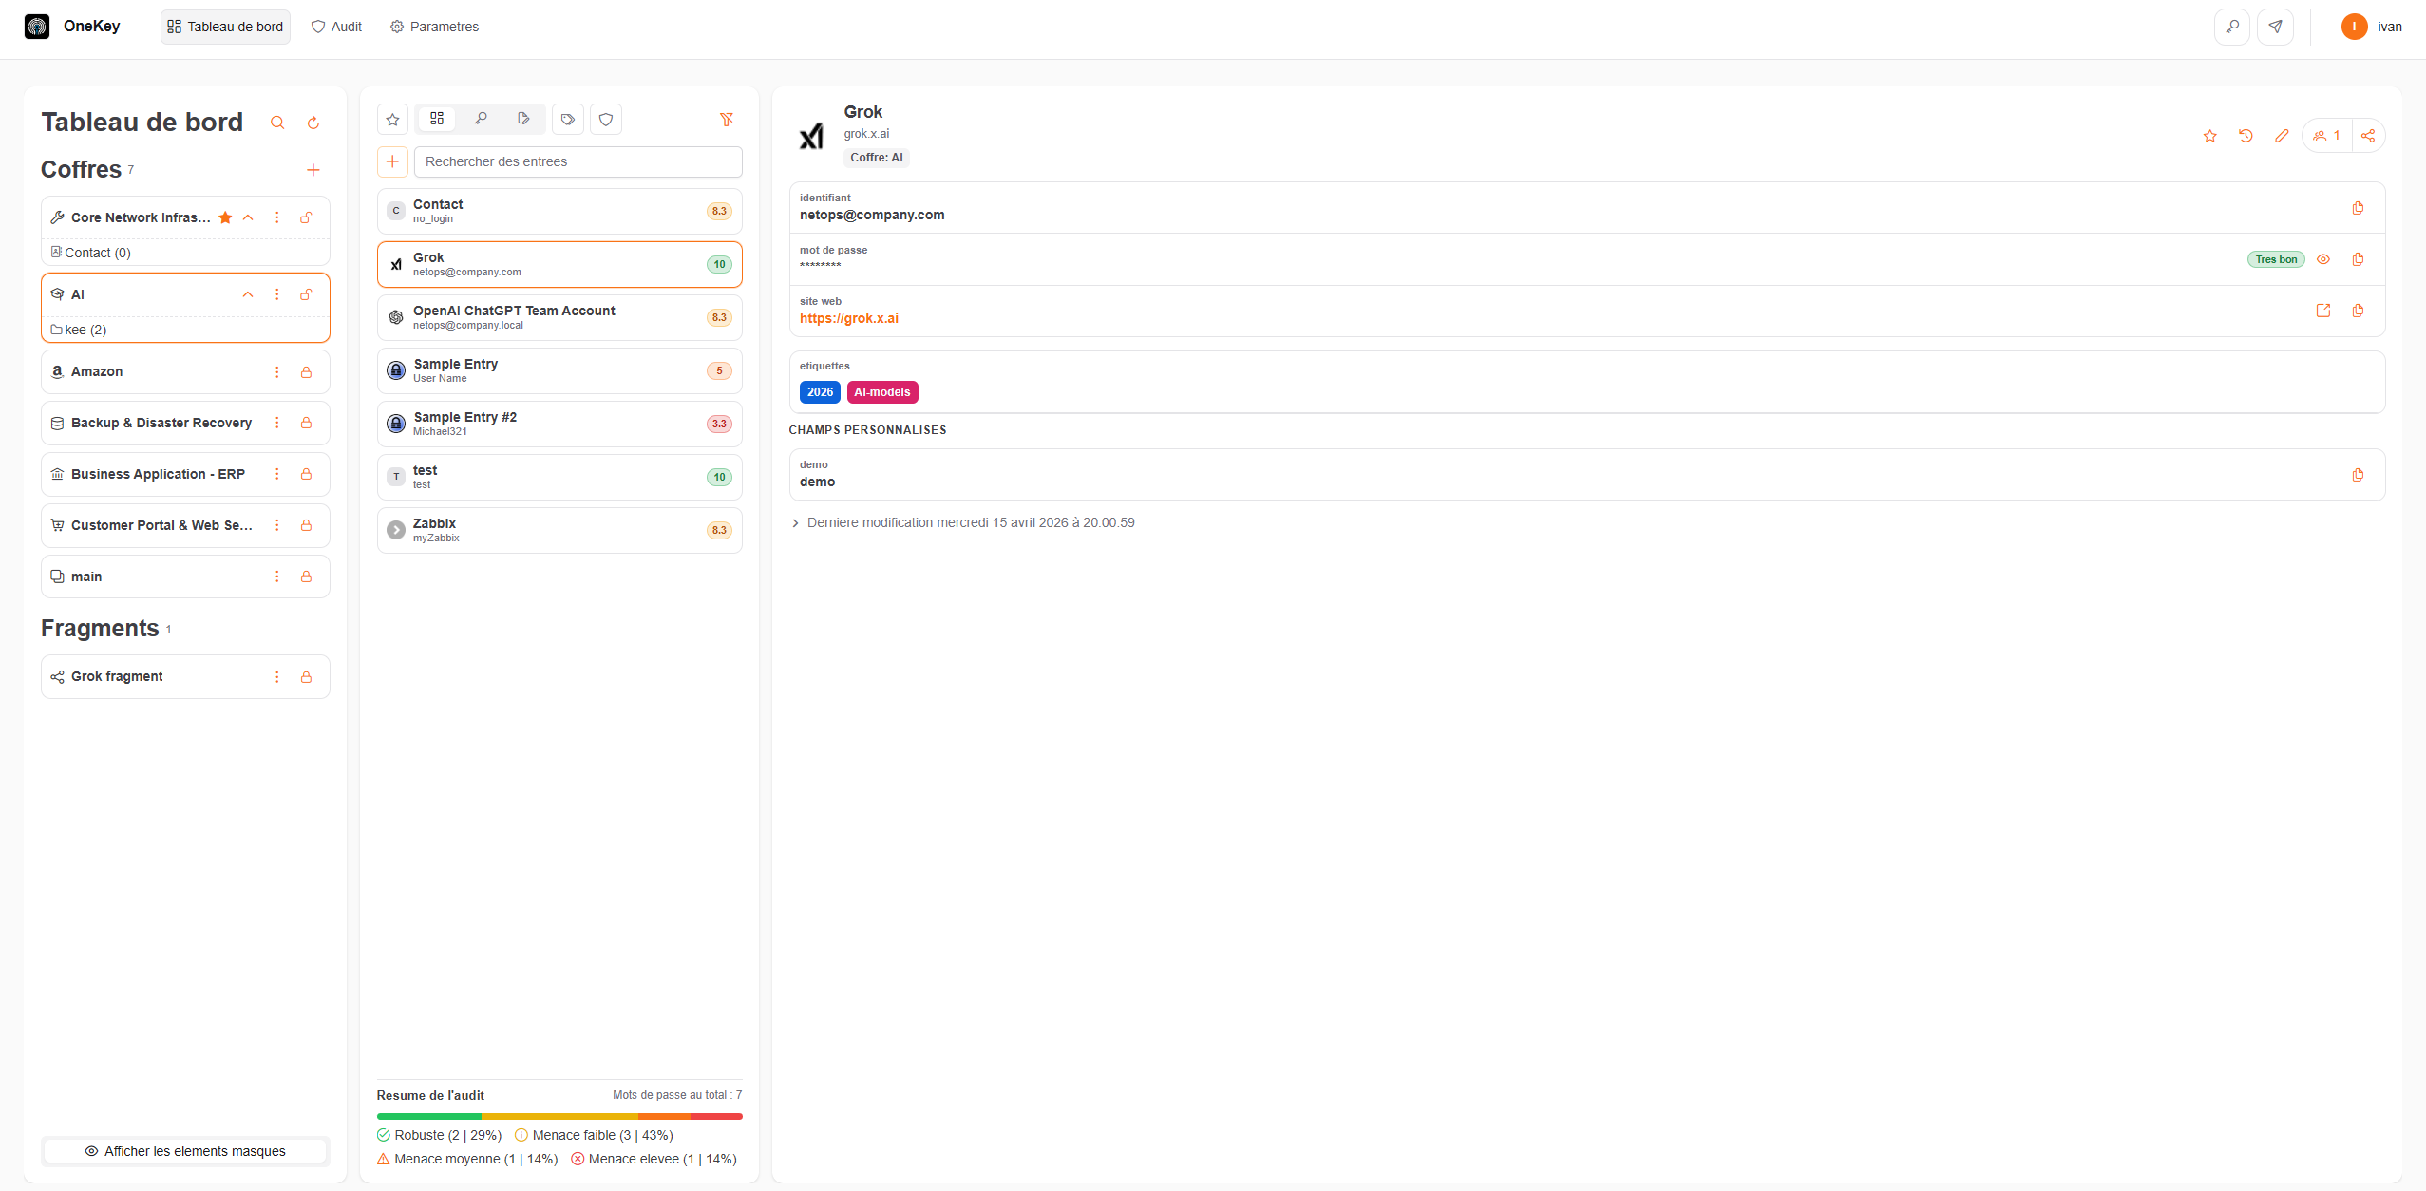Copy the mot de passe value
This screenshot has width=2426, height=1191.
click(x=2358, y=259)
